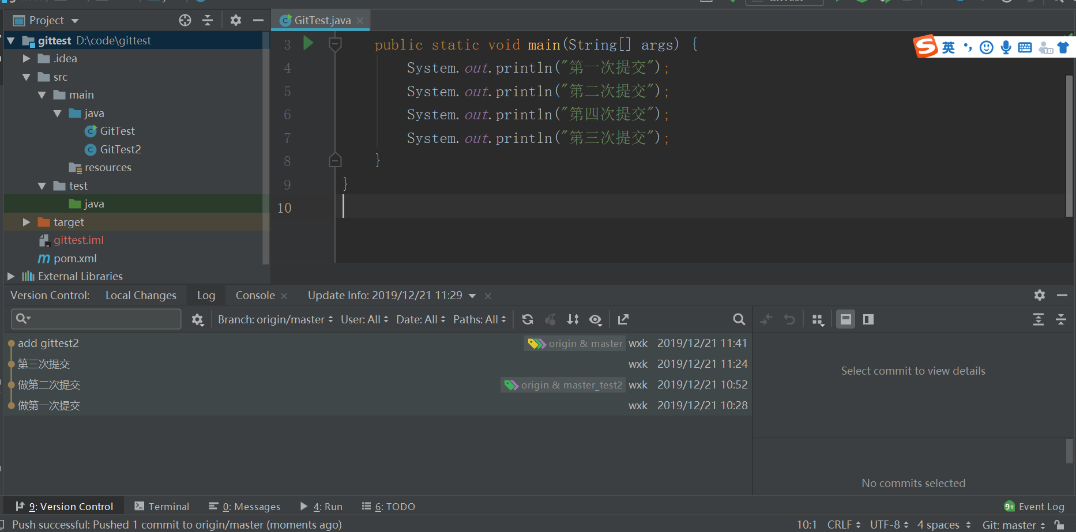Open the Date: All filter dropdown

click(x=420, y=319)
